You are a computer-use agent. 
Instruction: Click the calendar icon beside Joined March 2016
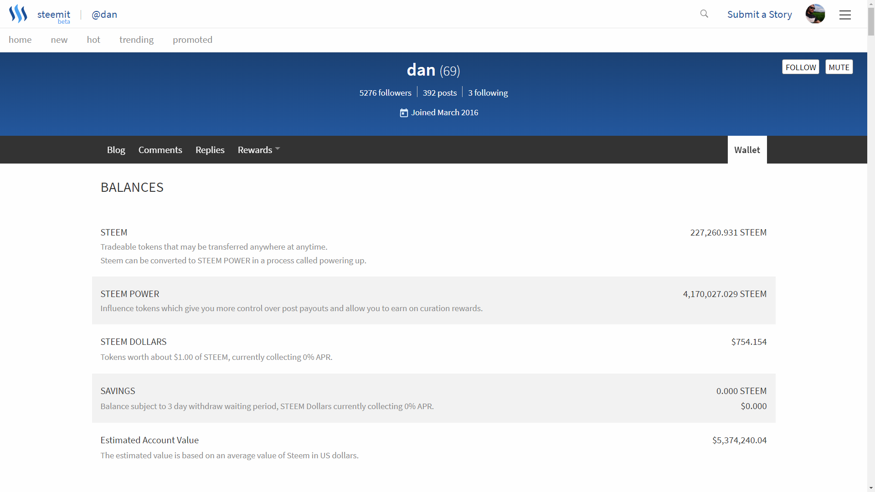(404, 113)
